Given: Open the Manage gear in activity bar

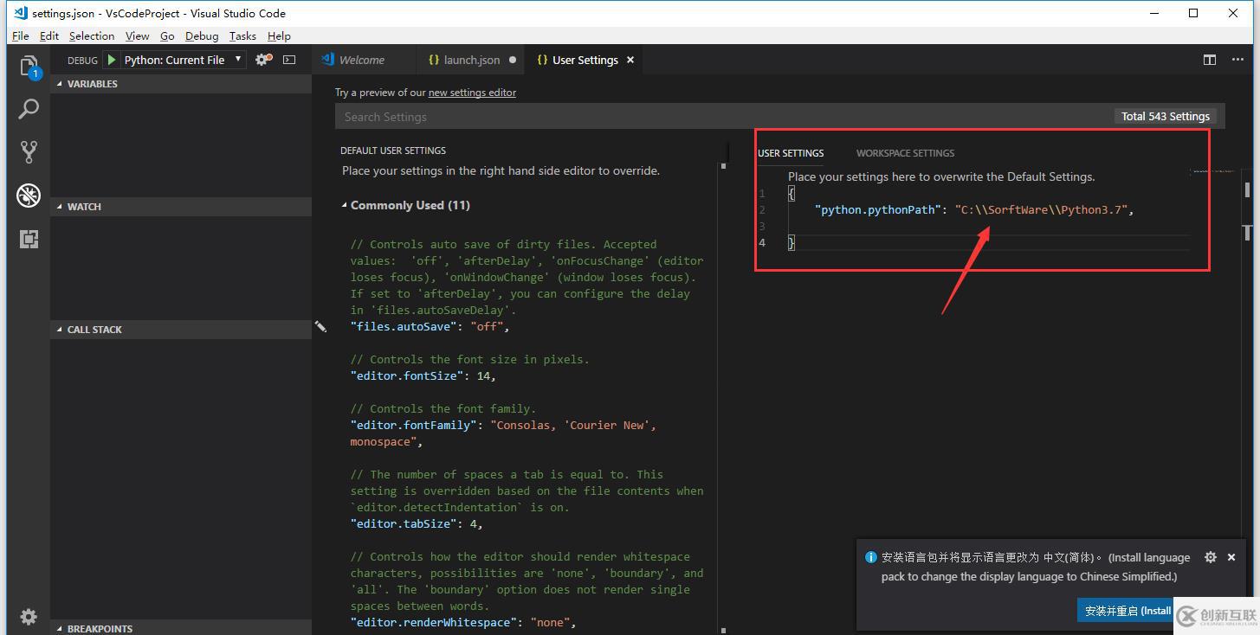Looking at the screenshot, I should coord(29,616).
